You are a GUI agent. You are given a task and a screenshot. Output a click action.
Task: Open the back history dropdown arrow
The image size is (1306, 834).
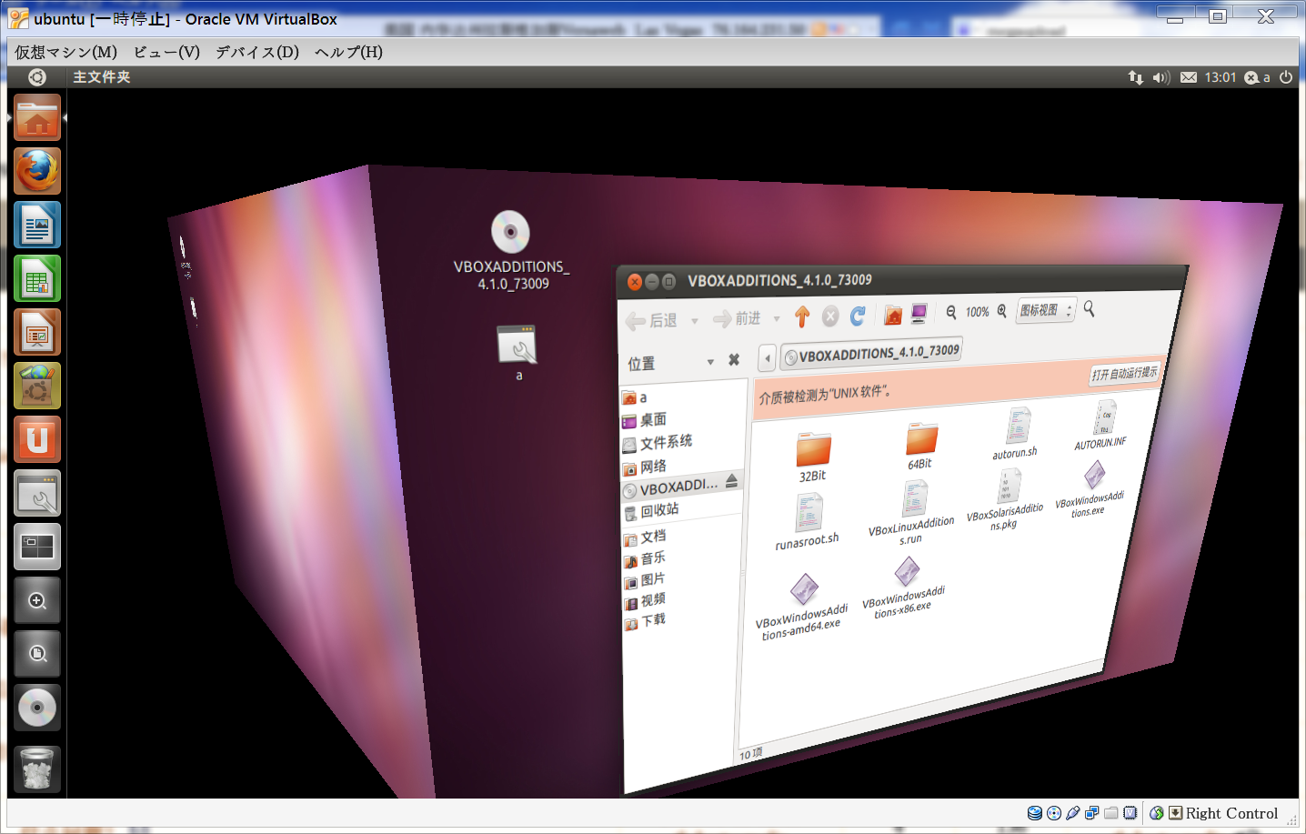695,320
